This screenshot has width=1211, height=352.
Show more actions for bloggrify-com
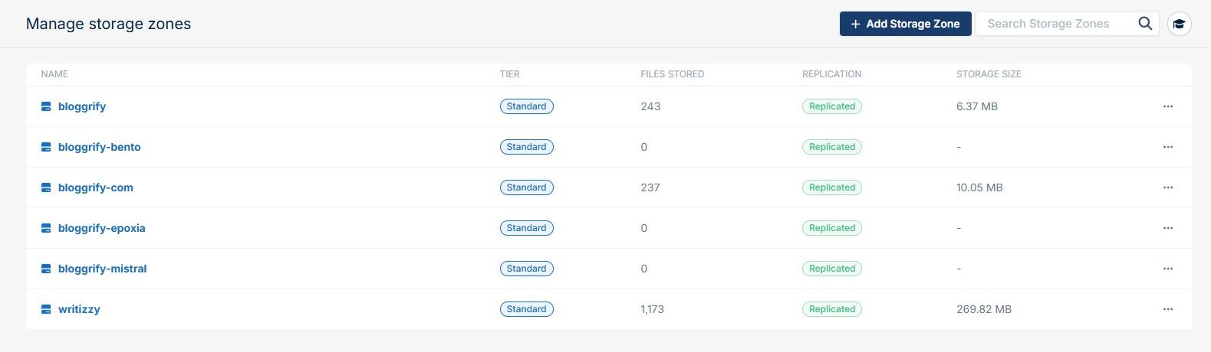[1167, 187]
